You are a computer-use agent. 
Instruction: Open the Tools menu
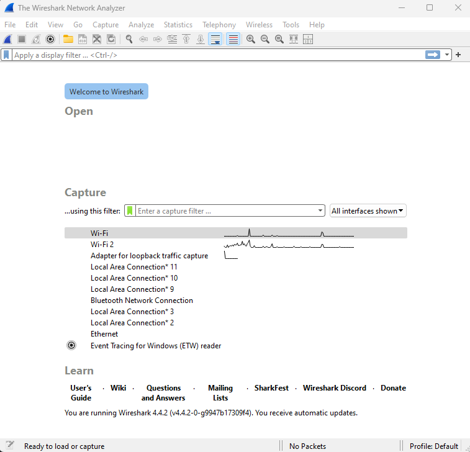coord(291,25)
